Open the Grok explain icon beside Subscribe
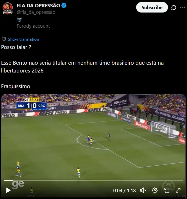Viewport: 187px width, 199px height. (x=174, y=8)
